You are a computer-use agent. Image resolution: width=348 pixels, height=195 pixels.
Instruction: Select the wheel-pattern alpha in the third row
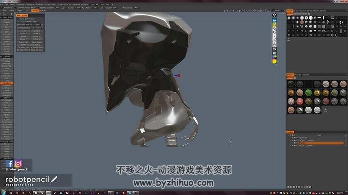(310, 26)
